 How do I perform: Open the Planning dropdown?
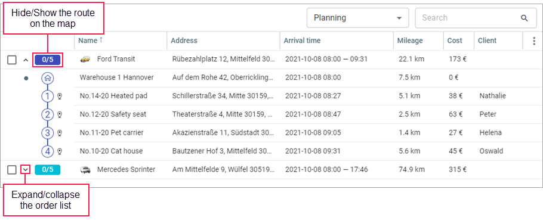click(x=358, y=18)
